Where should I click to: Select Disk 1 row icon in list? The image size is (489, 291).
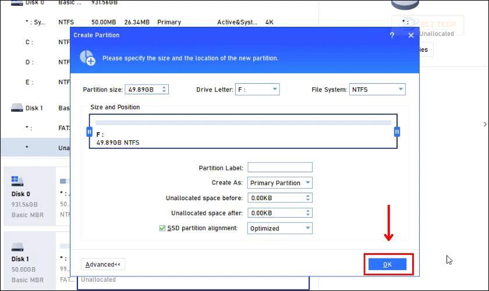click(x=17, y=108)
